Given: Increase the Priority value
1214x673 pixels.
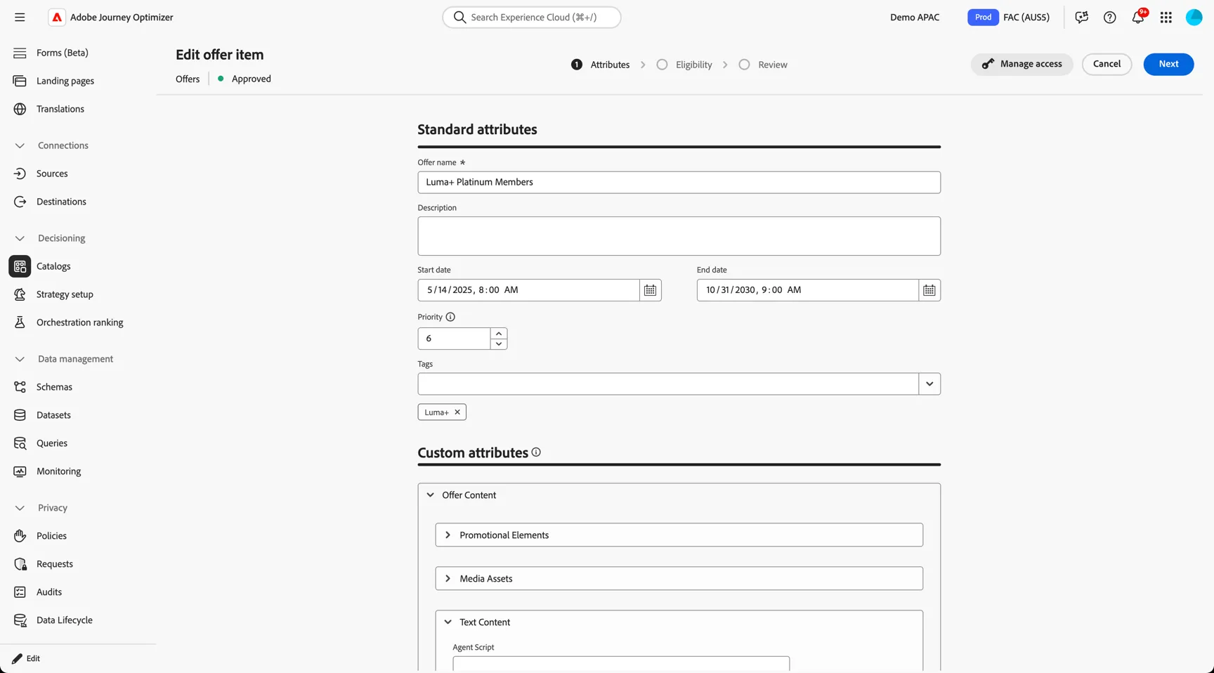Looking at the screenshot, I should [x=499, y=333].
